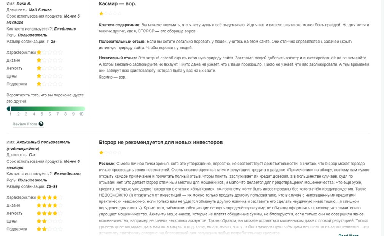Image resolution: width=384 pixels, height=236 pixels.
Task: Click 10 on the recommendation likelihood scale
Action: (x=81, y=114)
